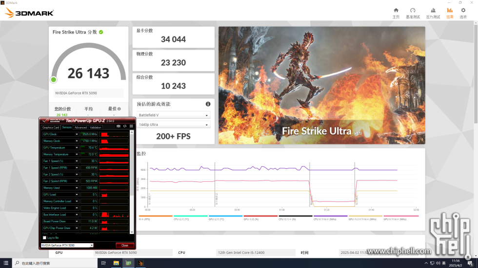The height and width of the screenshot is (268, 478).
Task: Click the Fire Strike Ultra preview image
Action: [322, 85]
